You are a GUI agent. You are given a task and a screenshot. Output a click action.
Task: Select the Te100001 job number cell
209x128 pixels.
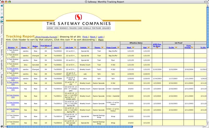coord(58,65)
